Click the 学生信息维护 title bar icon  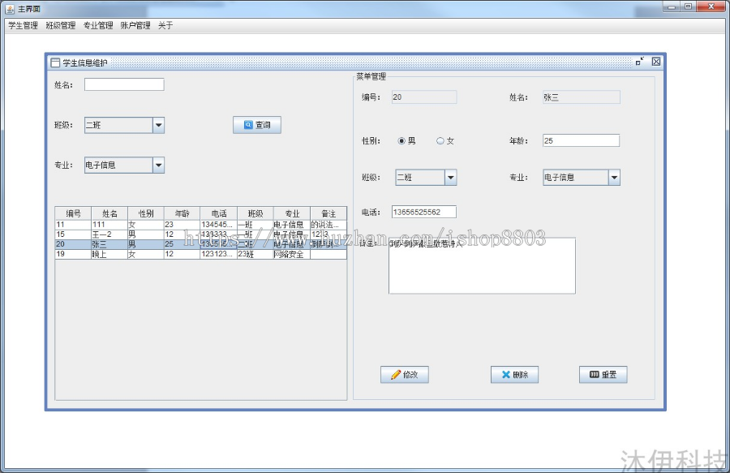(x=54, y=62)
